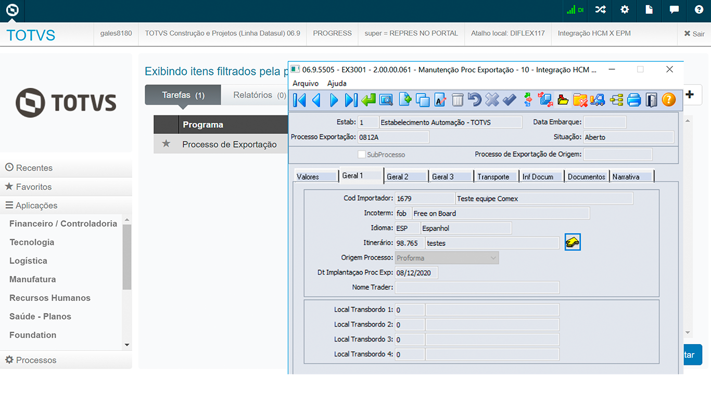
Task: Click the new document add icon
Action: click(x=405, y=100)
